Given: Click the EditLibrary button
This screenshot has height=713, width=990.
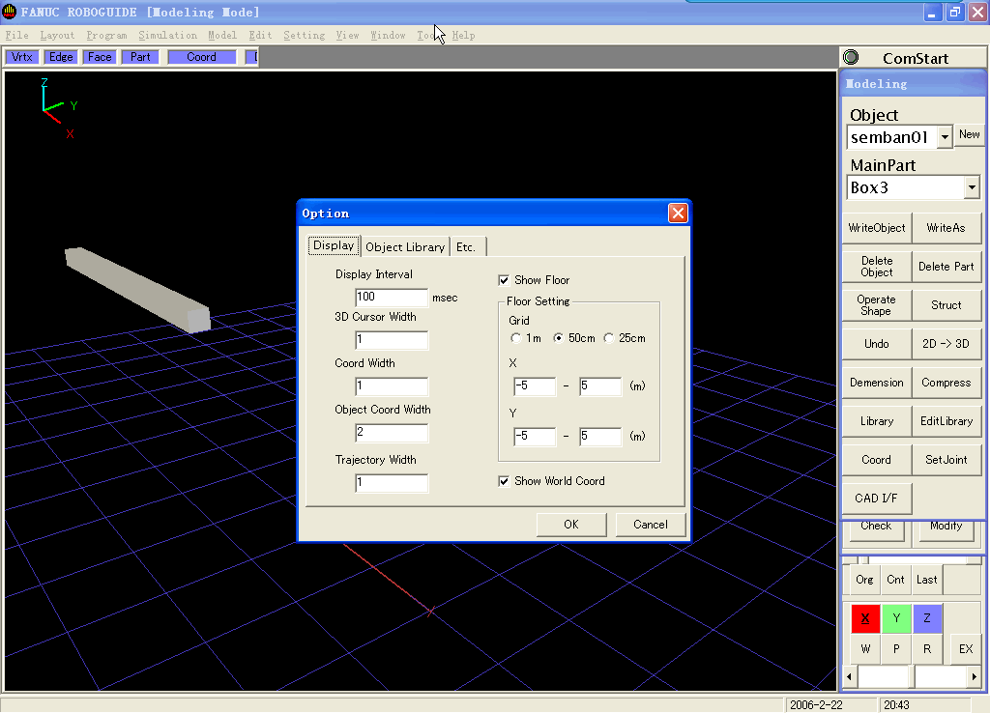Looking at the screenshot, I should pyautogui.click(x=946, y=421).
